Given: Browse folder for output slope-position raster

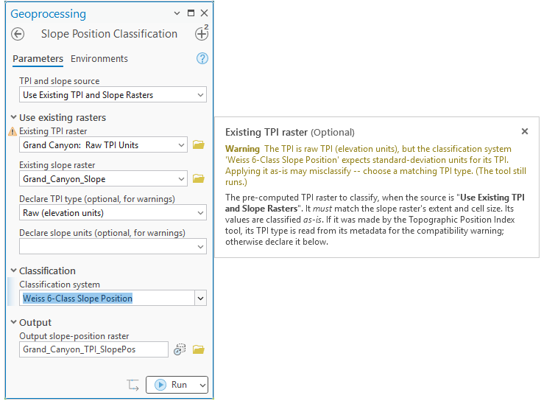Looking at the screenshot, I should (199, 349).
